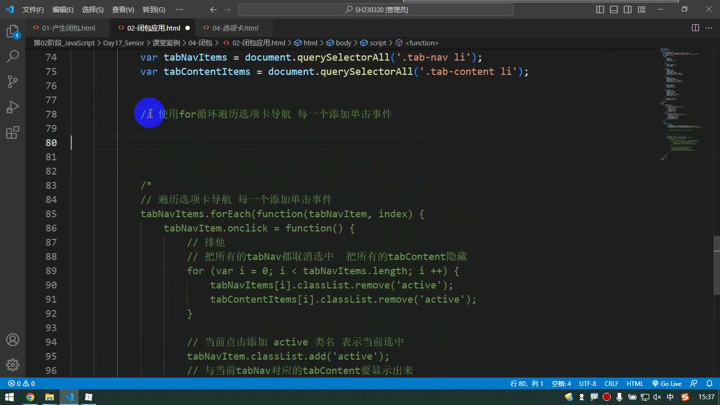Open the 编辑(E) menu
The width and height of the screenshot is (720, 405).
pyautogui.click(x=63, y=9)
